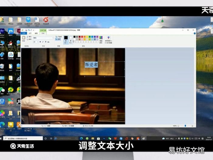Open Task View on the taskbar
The height and width of the screenshot is (160, 213).
point(51,138)
